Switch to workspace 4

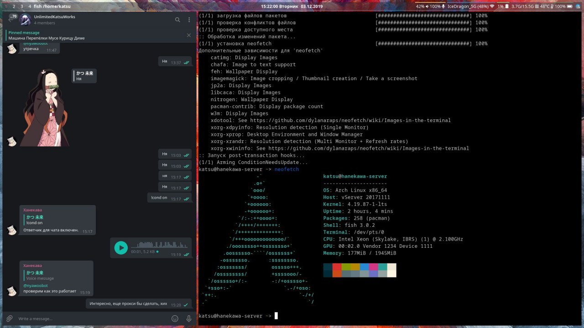point(29,6)
